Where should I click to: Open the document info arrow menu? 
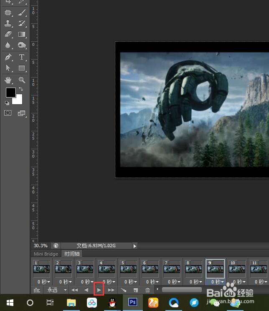point(134,246)
